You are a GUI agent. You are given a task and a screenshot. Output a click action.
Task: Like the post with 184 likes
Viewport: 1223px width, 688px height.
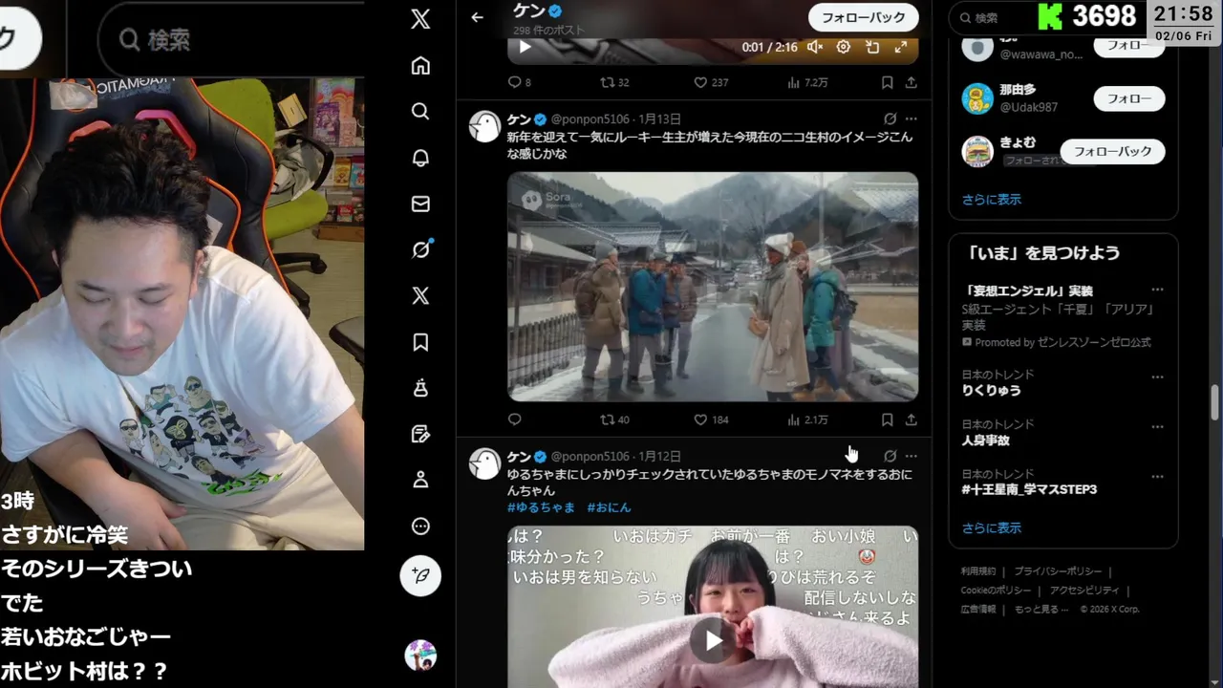pyautogui.click(x=711, y=419)
